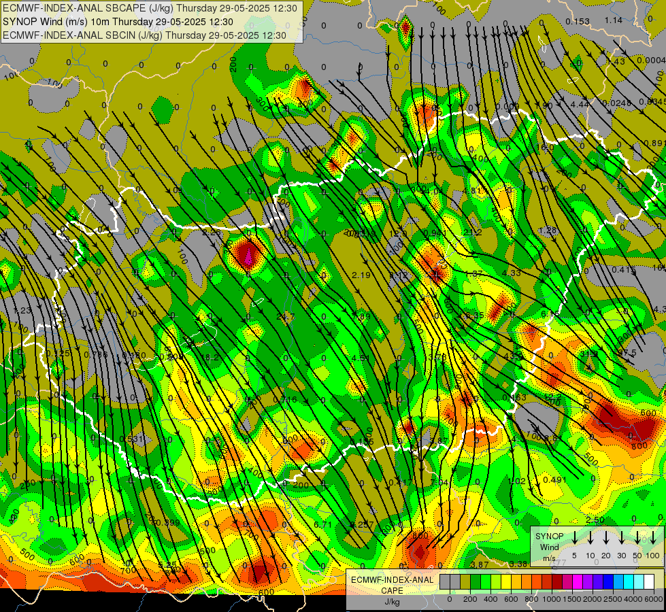This screenshot has width=666, height=612.
Task: Click the '0.415' value on the map
Action: tap(624, 270)
